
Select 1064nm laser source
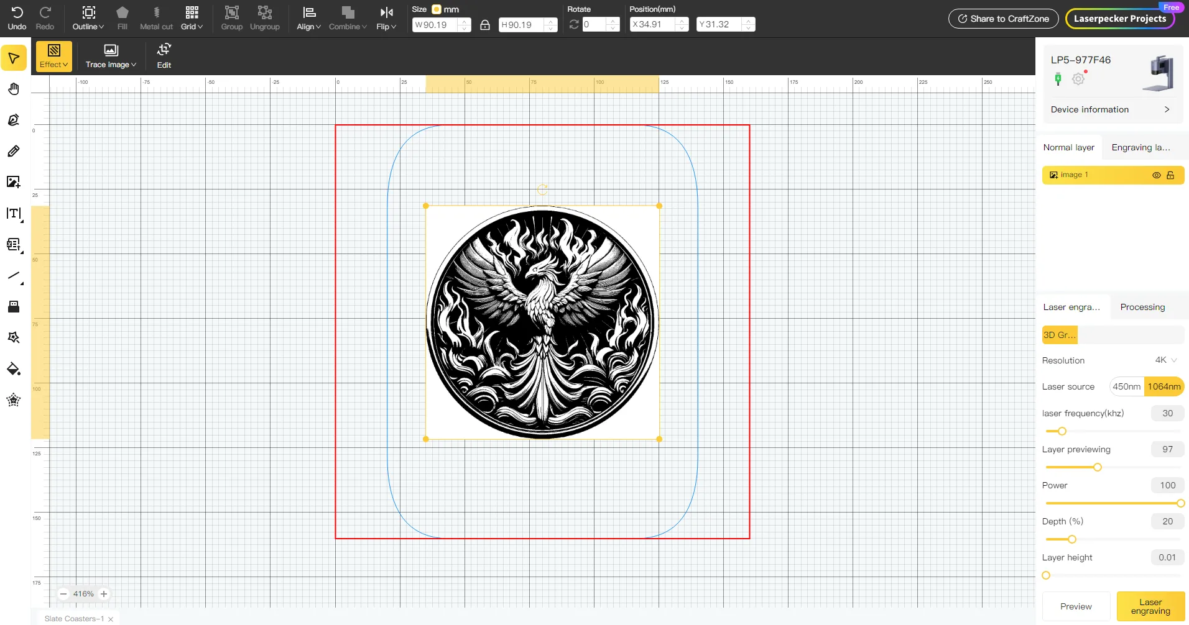pyautogui.click(x=1164, y=386)
